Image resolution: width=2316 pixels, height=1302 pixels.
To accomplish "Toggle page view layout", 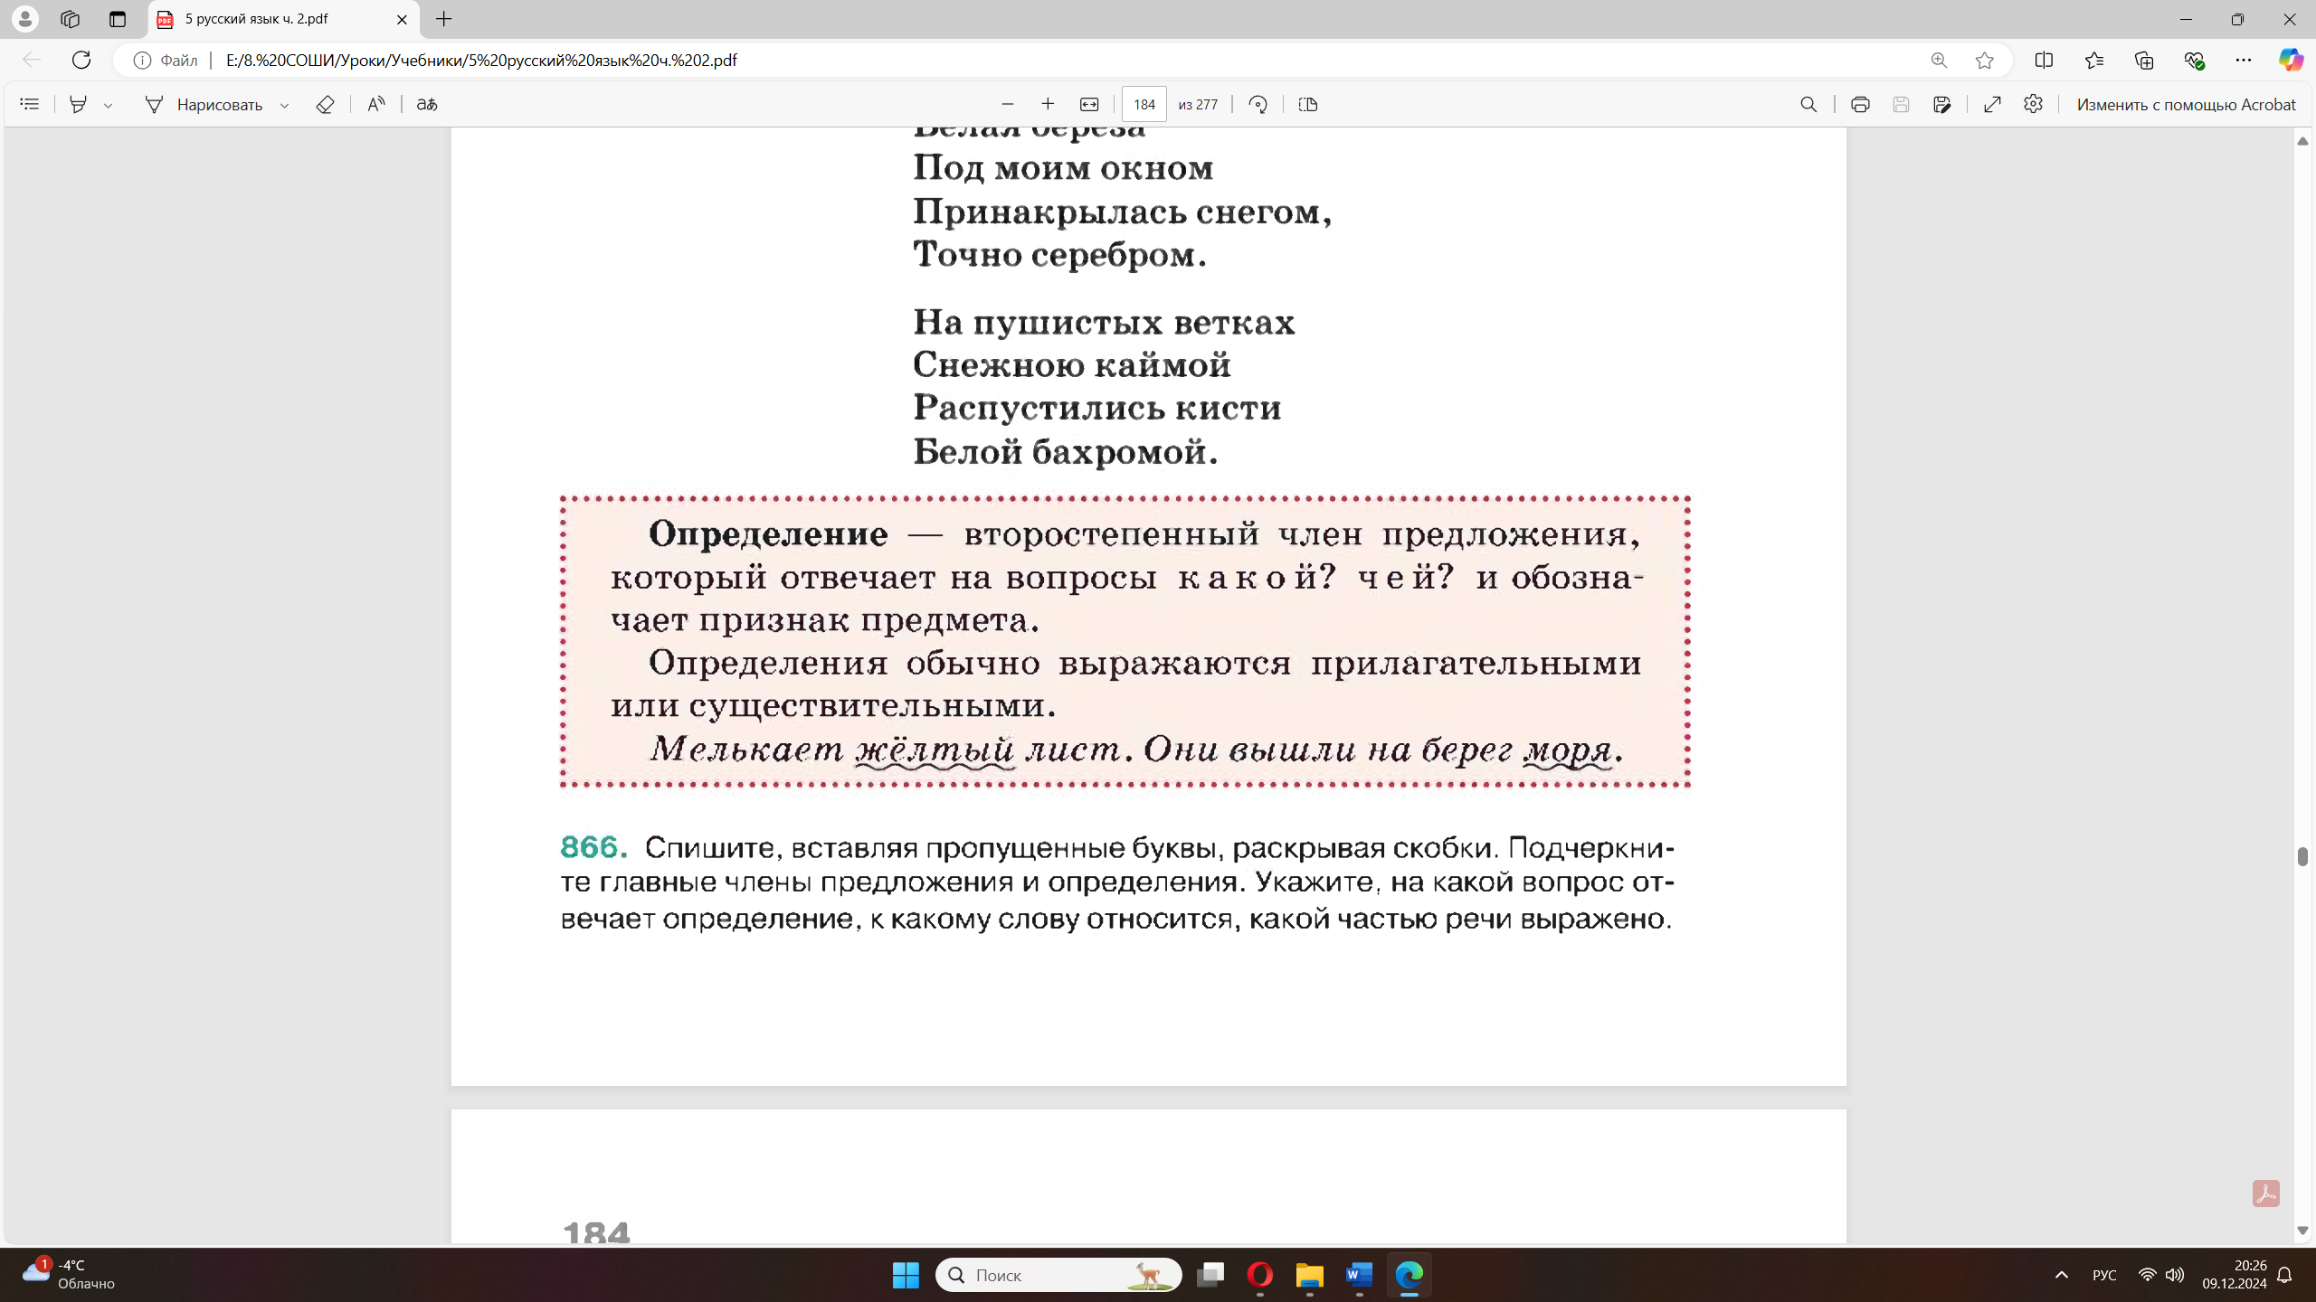I will (x=1307, y=104).
